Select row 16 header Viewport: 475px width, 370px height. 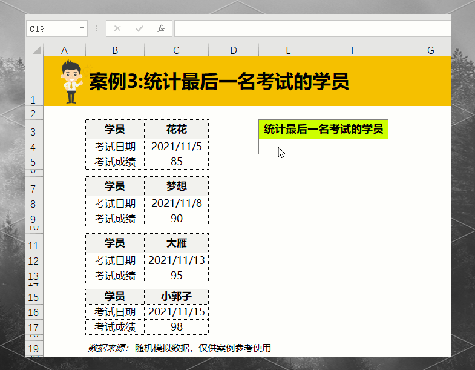(34, 312)
